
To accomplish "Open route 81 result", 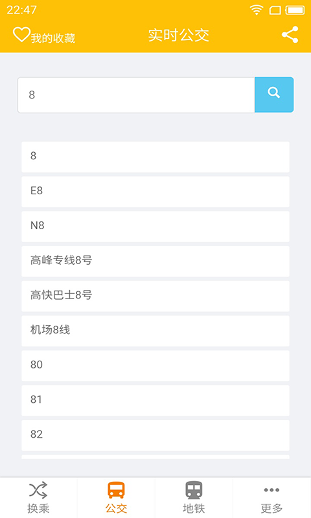I will (155, 400).
